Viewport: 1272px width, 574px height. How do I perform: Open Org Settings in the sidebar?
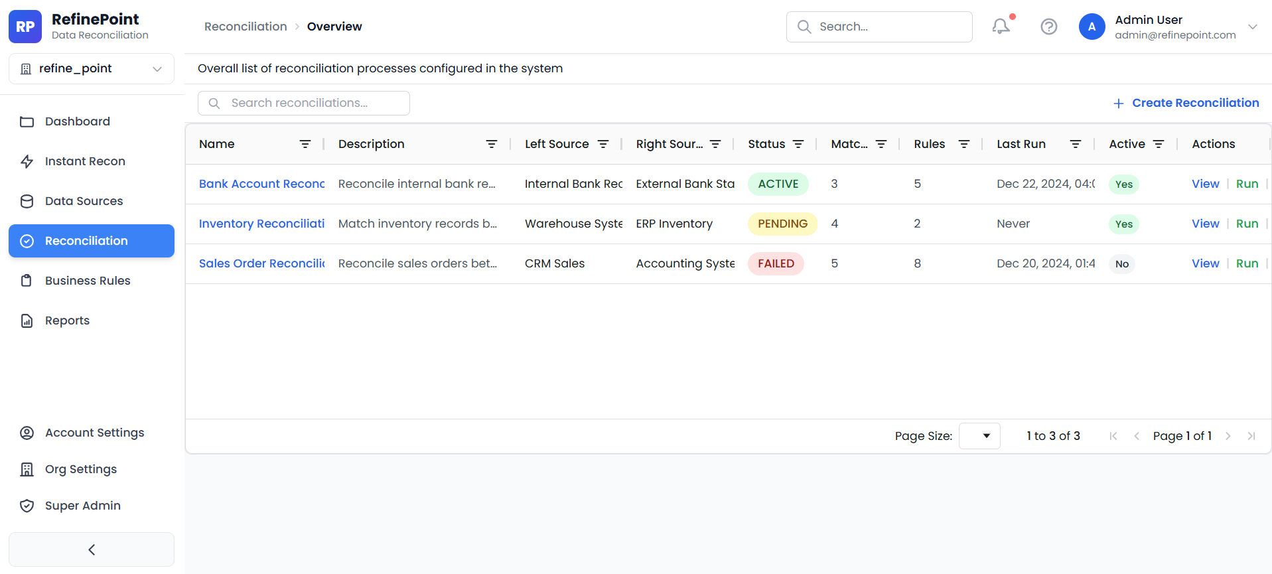tap(92, 469)
